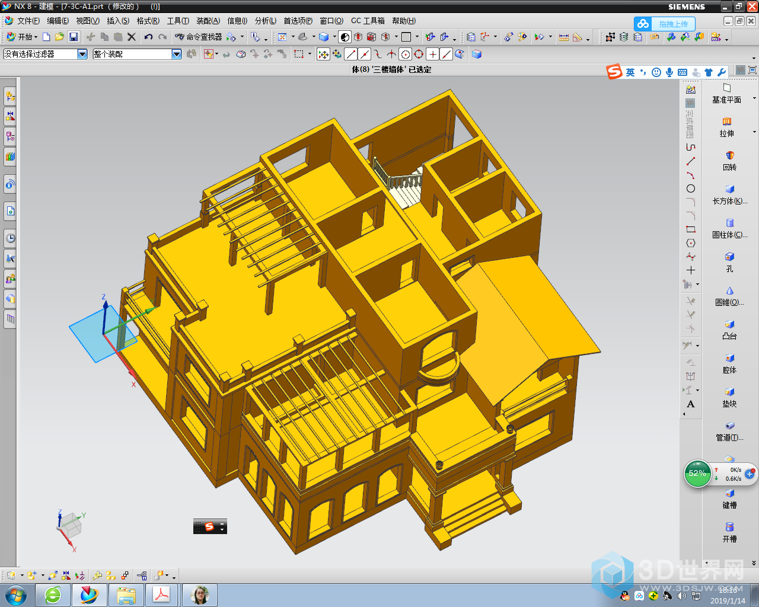Screen dimensions: 759x607
Task: Open the sketch profile tool
Action: [x=690, y=148]
